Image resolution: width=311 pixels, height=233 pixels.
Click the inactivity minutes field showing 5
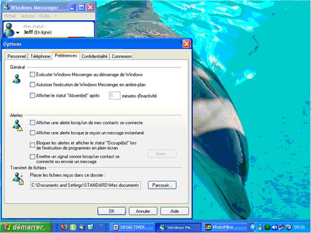click(115, 95)
